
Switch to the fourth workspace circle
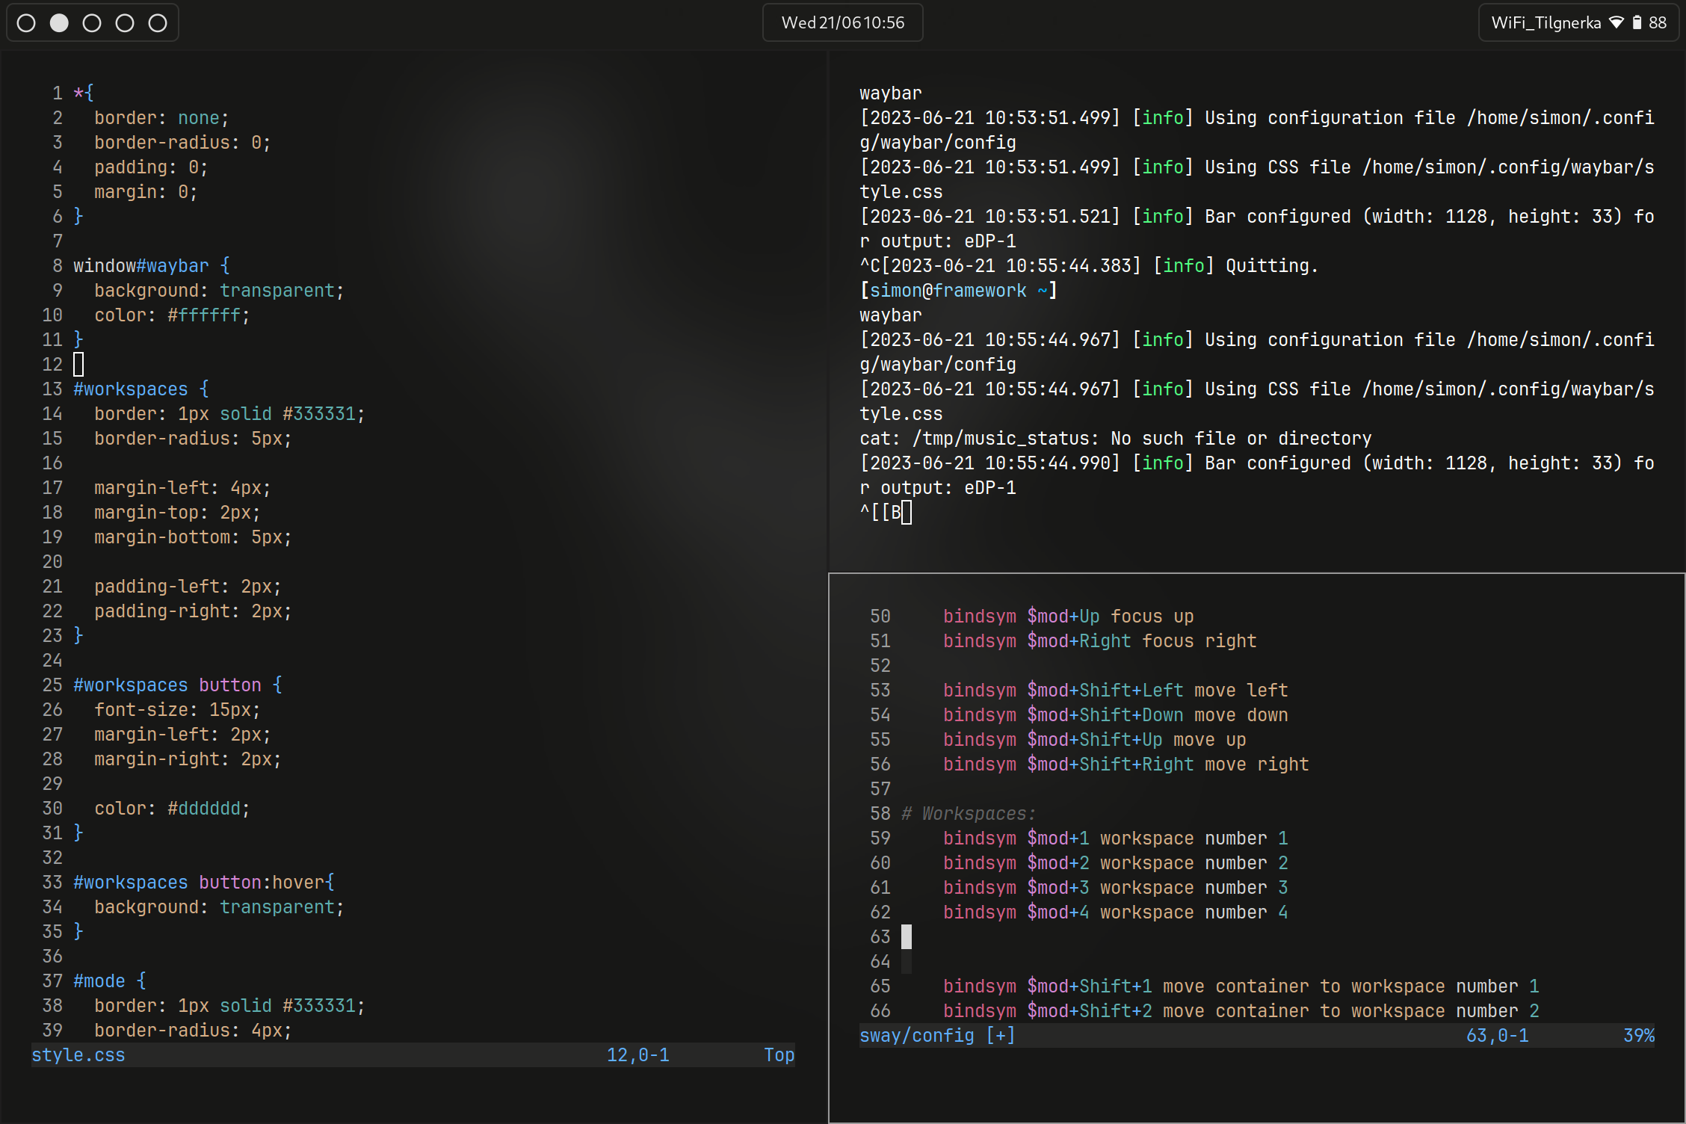click(x=125, y=23)
